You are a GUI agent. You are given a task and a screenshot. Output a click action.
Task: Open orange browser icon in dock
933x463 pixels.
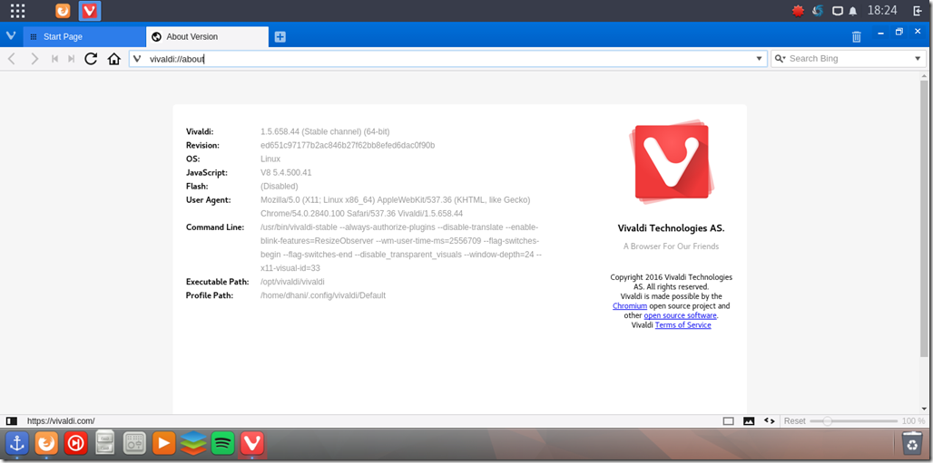(x=46, y=443)
